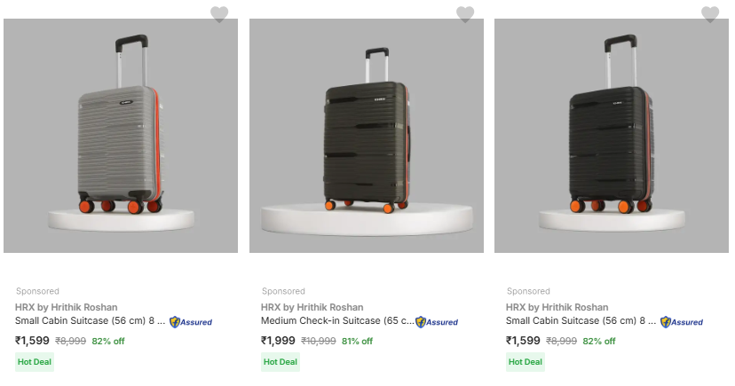Toggle wishlist heart for Medium Check-in Suitcase
Image resolution: width=735 pixels, height=386 pixels.
(x=465, y=14)
